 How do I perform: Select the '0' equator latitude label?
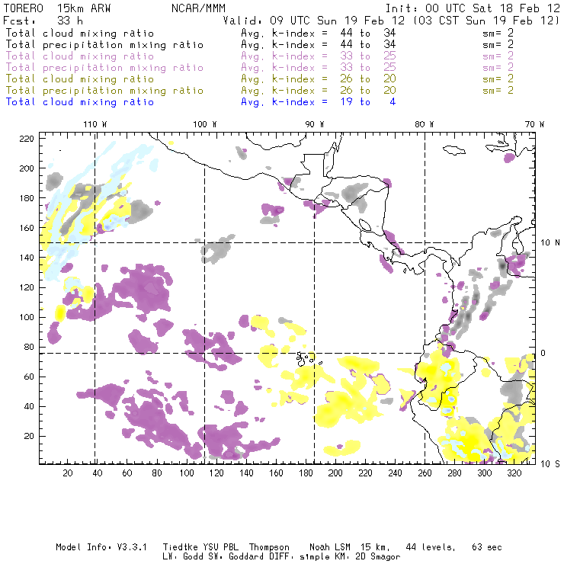coord(543,353)
